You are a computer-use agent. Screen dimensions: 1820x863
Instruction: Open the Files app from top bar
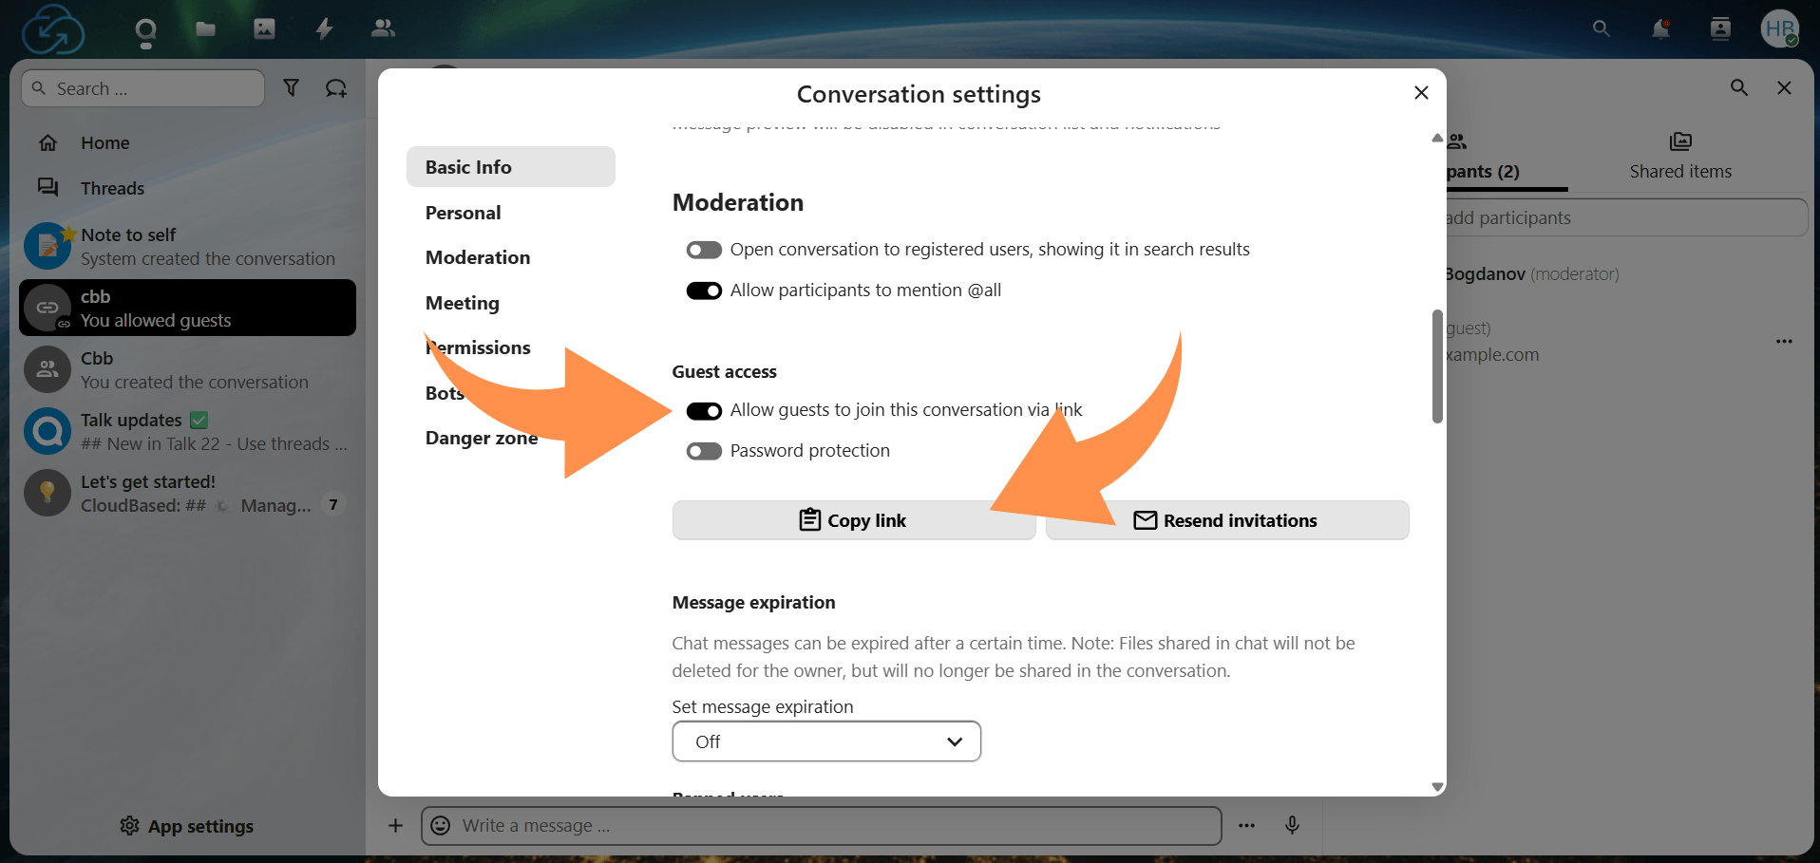click(205, 28)
